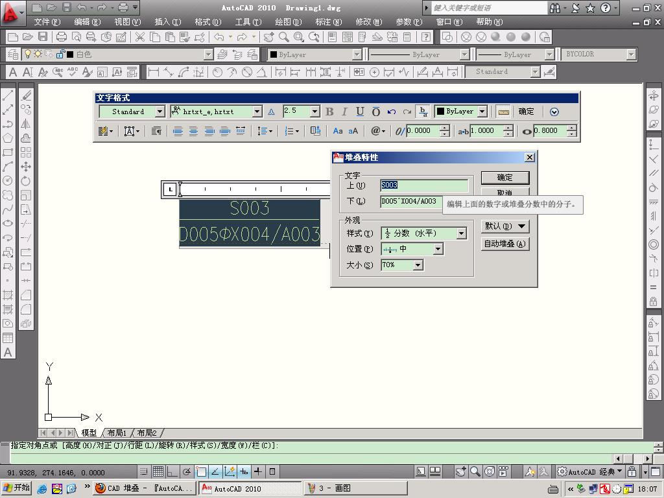Open the text style Standard dropdown
The height and width of the screenshot is (498, 664).
160,112
